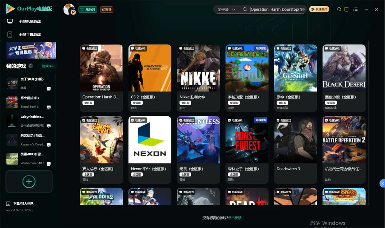Image resolution: width=385 pixels, height=228 pixels.
Task: Open the student discount banner
Action: tap(31, 50)
